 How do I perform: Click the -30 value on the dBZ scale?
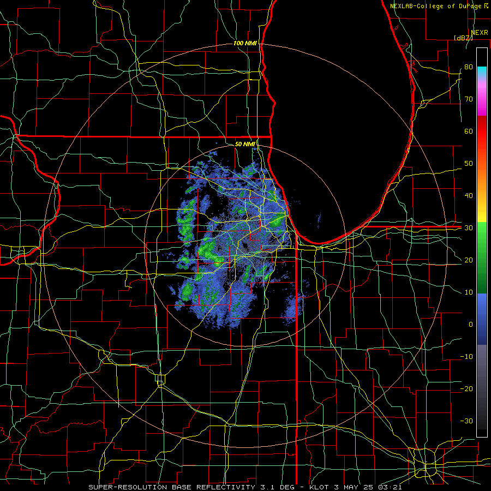pos(466,421)
